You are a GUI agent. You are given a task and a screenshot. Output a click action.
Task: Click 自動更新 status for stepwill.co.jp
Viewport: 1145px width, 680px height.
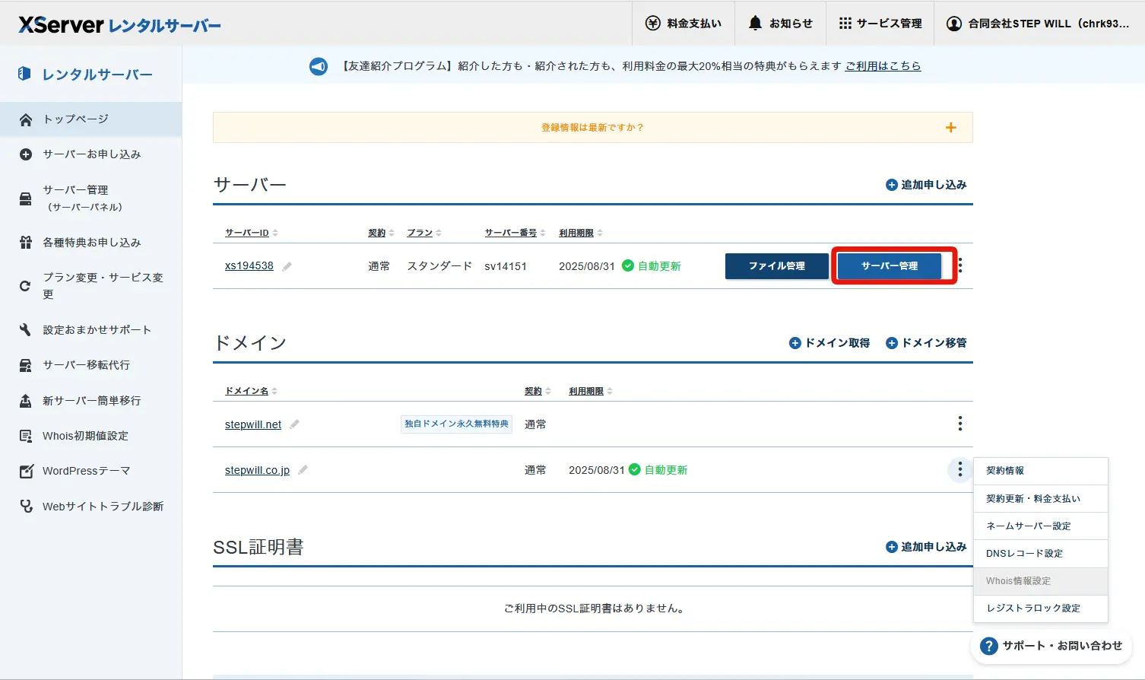point(658,470)
